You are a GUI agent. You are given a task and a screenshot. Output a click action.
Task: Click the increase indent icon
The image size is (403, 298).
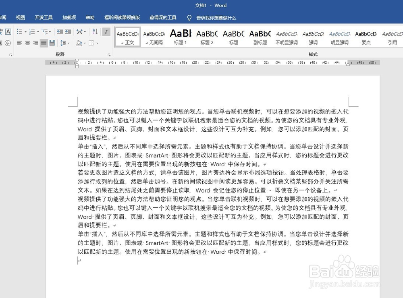tap(68, 31)
